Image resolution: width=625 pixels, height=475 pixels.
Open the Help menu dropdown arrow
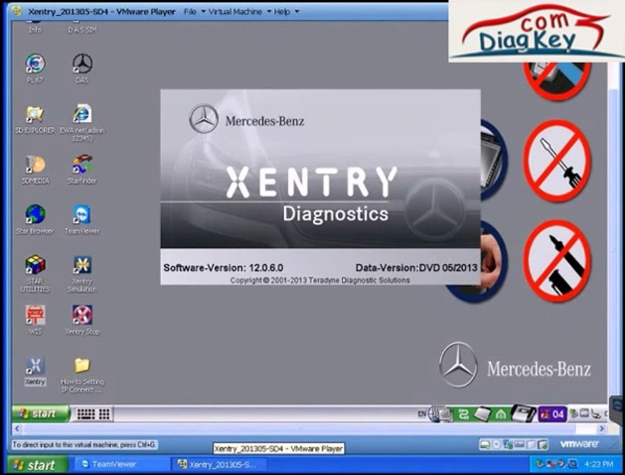point(296,12)
